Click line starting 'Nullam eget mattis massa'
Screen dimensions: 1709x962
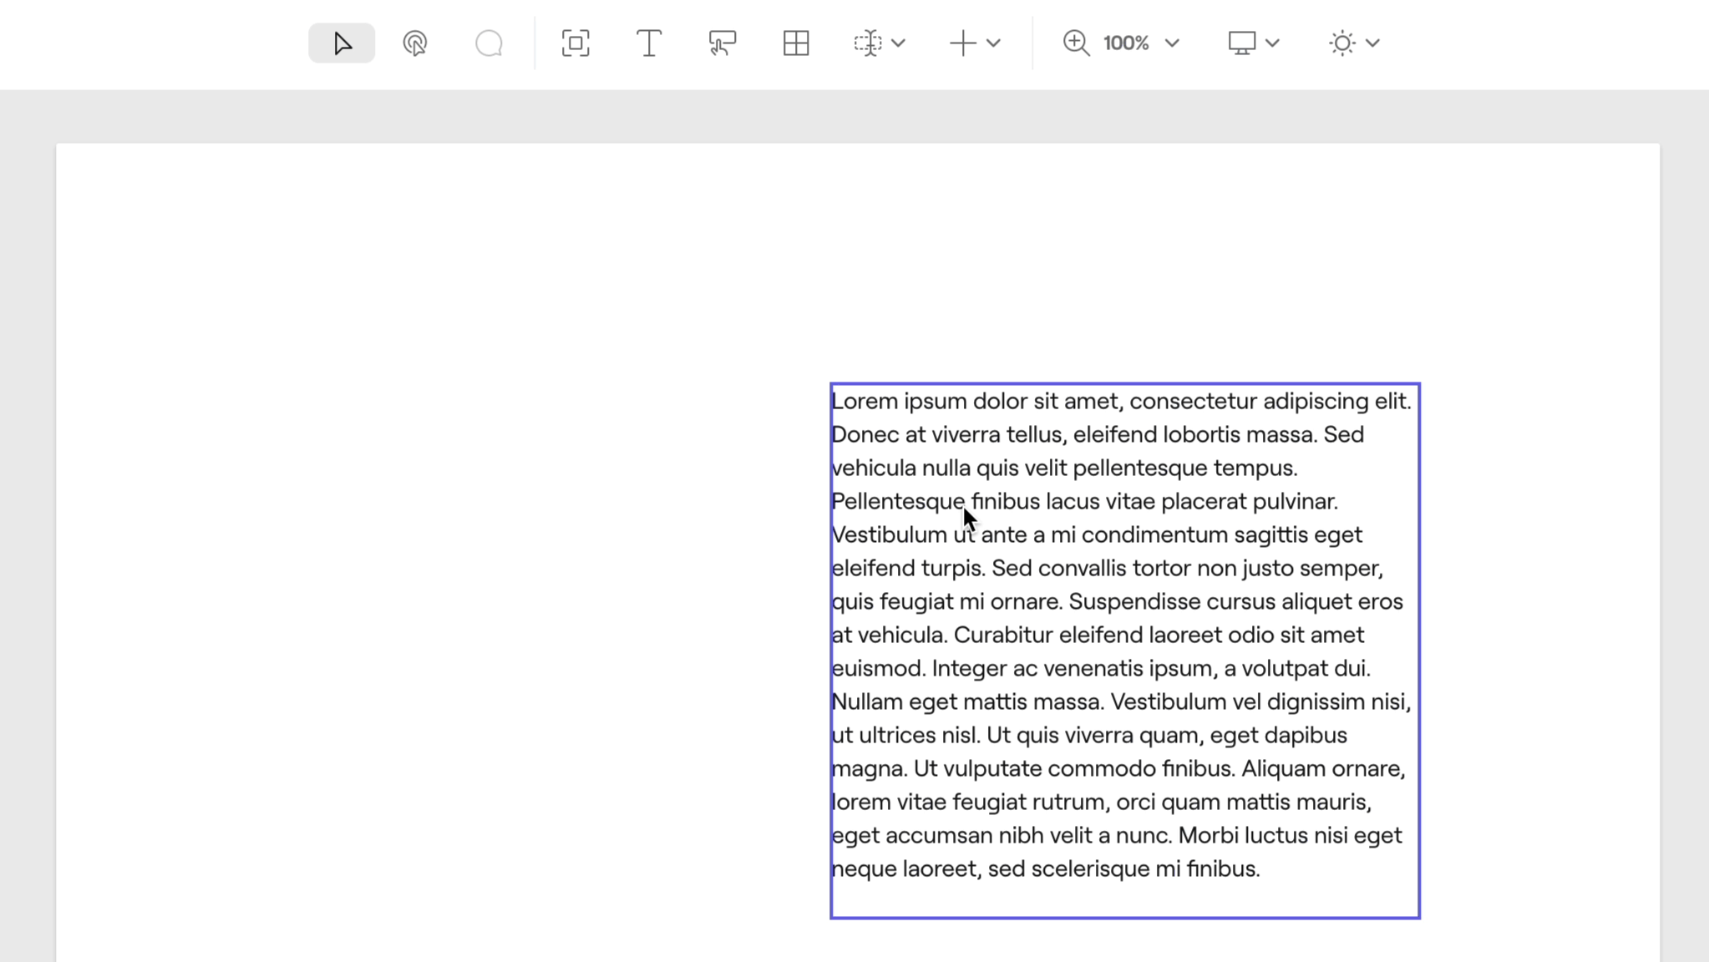pos(1121,702)
